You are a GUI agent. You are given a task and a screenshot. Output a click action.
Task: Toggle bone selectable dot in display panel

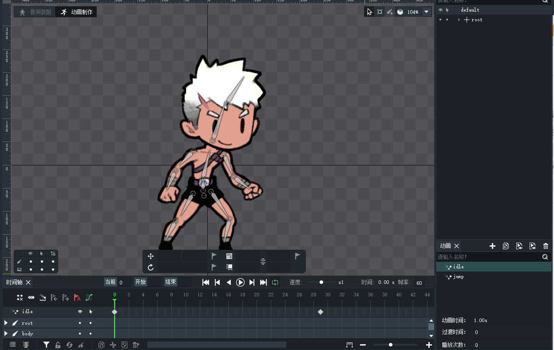click(42, 262)
